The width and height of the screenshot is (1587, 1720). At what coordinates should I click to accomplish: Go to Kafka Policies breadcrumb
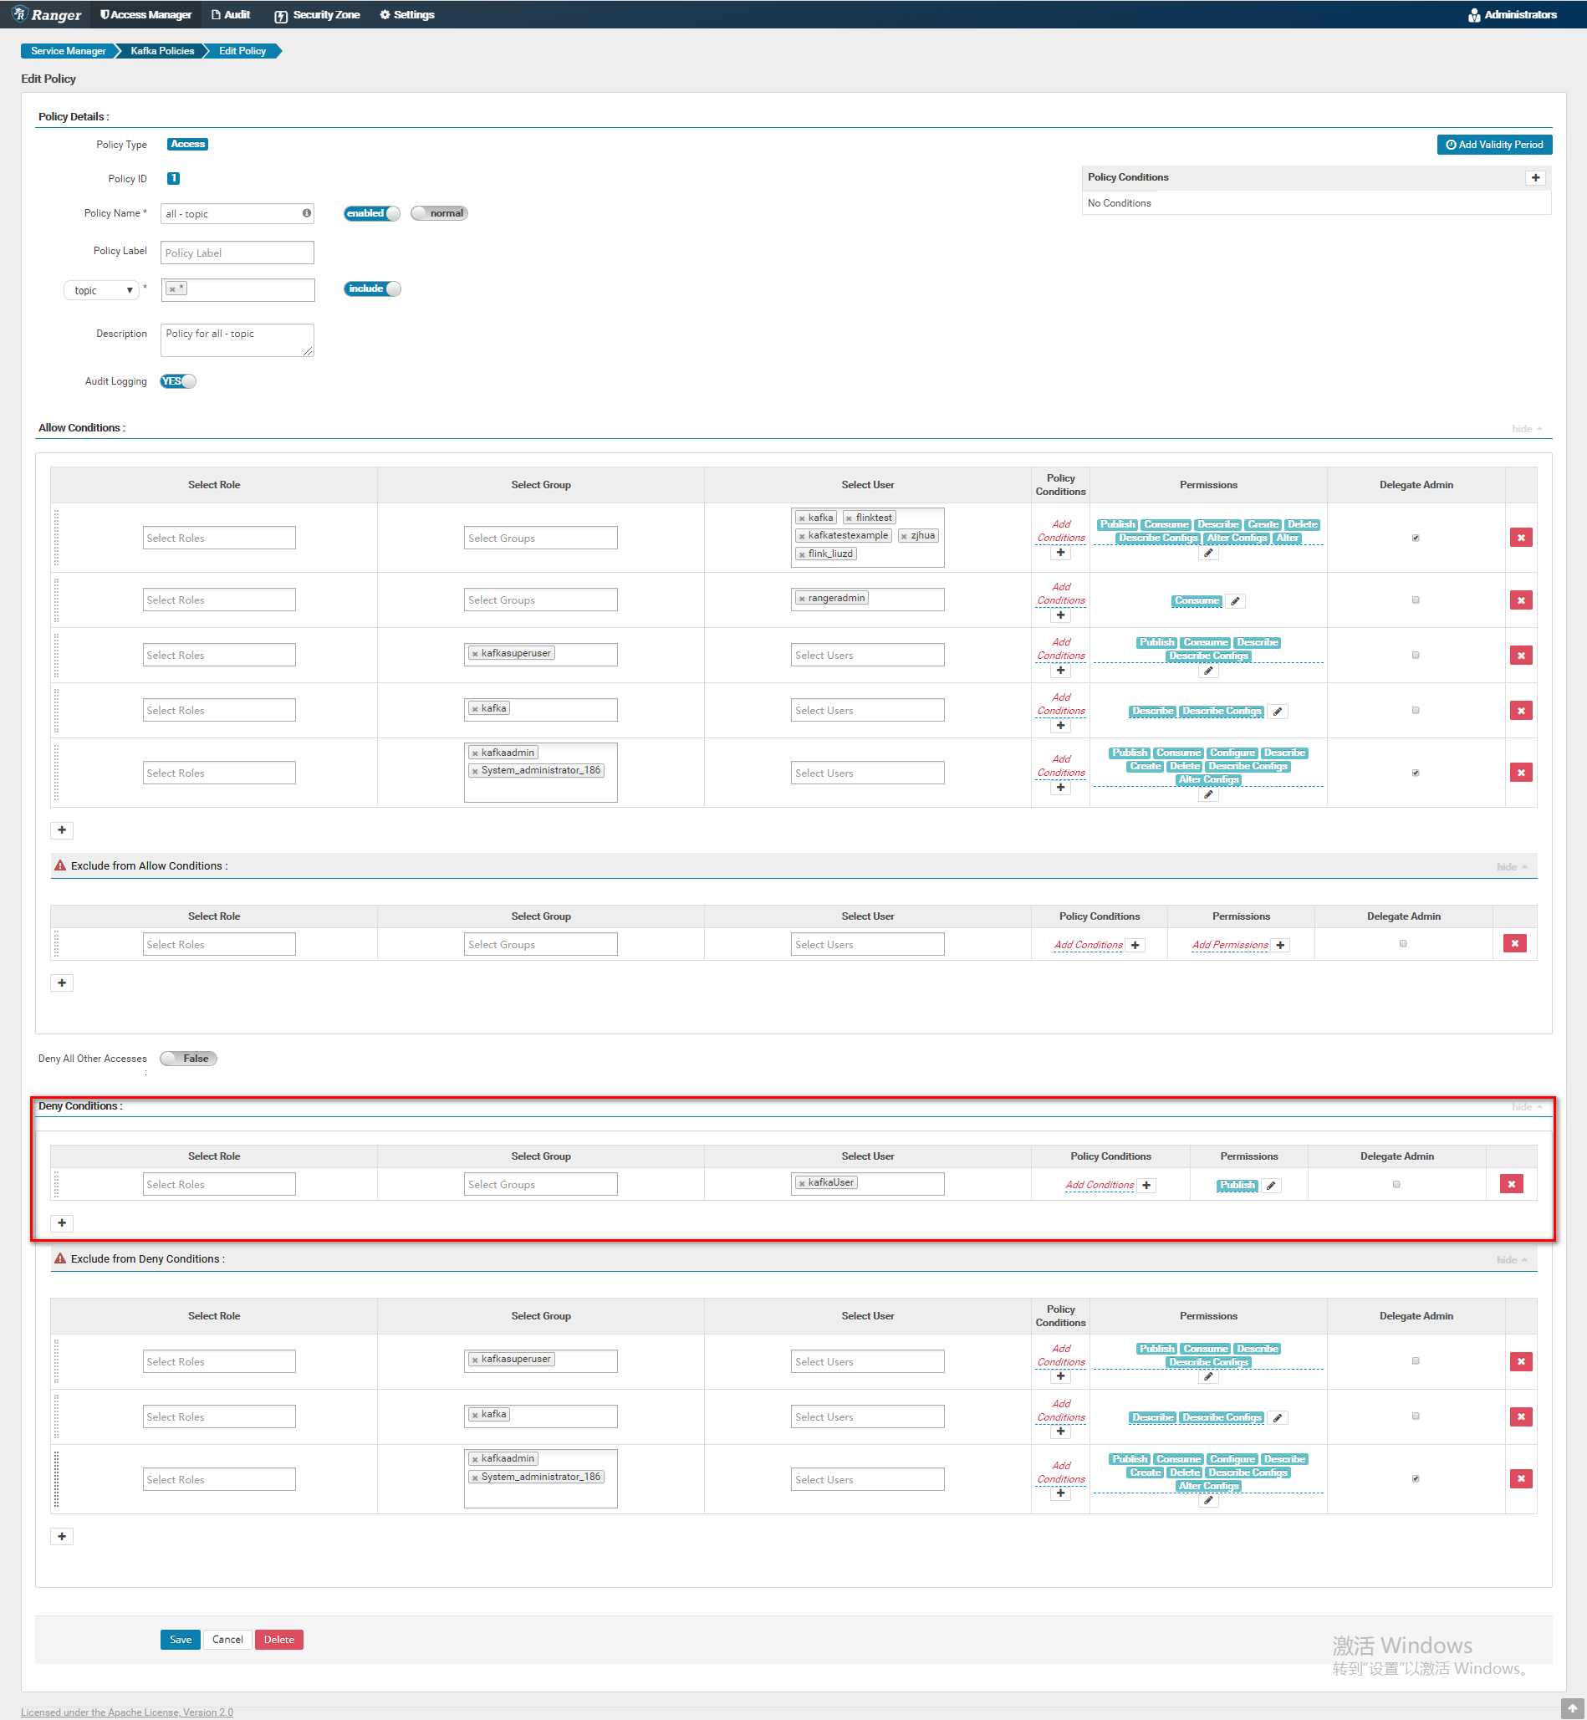(x=162, y=51)
